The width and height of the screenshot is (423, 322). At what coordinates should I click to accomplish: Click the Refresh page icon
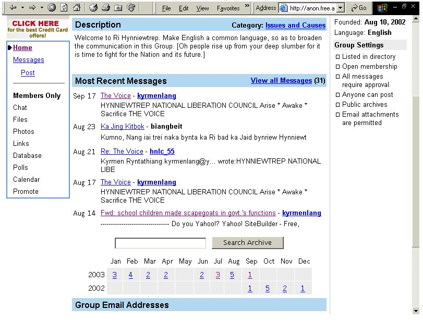pyautogui.click(x=64, y=7)
